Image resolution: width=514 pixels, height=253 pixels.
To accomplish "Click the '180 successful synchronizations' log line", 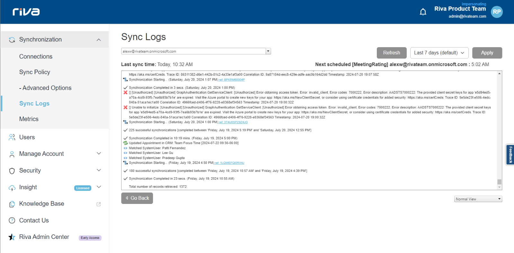I will click(218, 171).
